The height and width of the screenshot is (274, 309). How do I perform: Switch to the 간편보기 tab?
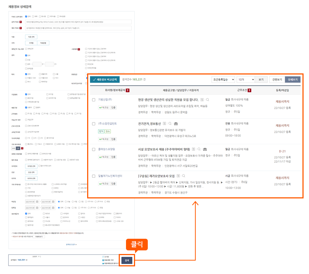click(x=277, y=79)
